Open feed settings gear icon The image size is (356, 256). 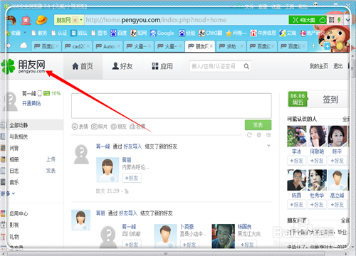[259, 135]
